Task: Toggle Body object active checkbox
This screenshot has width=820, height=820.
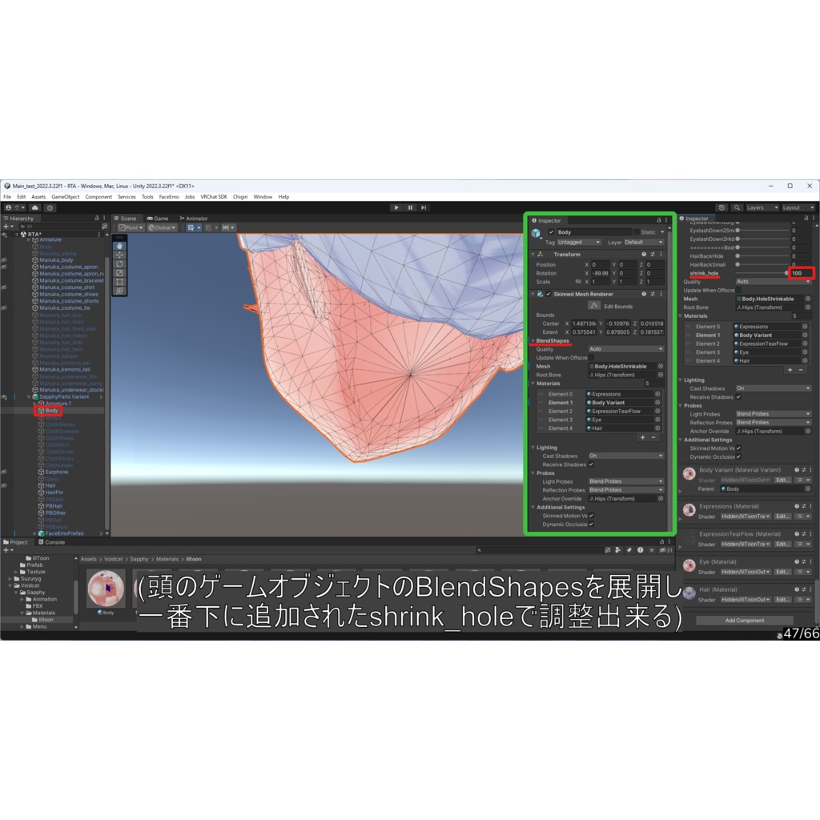Action: click(551, 231)
